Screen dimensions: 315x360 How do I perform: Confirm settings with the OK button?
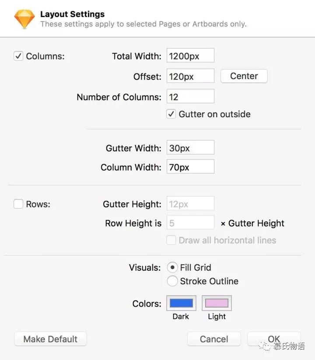point(274,339)
